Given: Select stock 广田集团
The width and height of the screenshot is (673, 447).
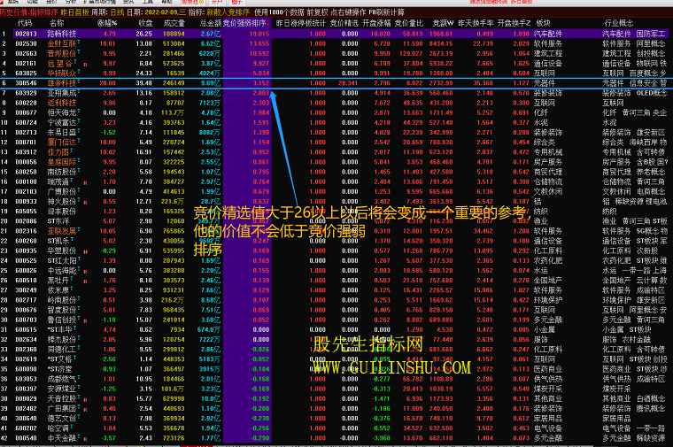Looking at the screenshot, I should pos(61,408).
